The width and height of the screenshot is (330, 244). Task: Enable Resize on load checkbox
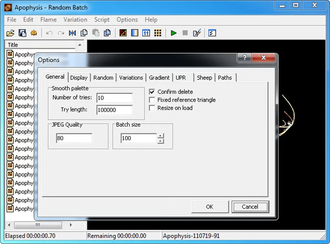(x=152, y=108)
